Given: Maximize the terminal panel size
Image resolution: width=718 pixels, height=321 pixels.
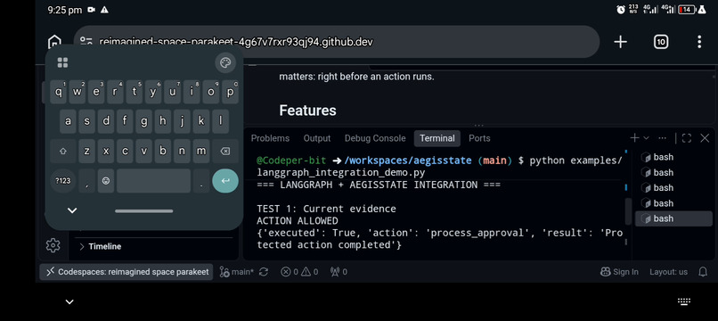Looking at the screenshot, I should 687,138.
